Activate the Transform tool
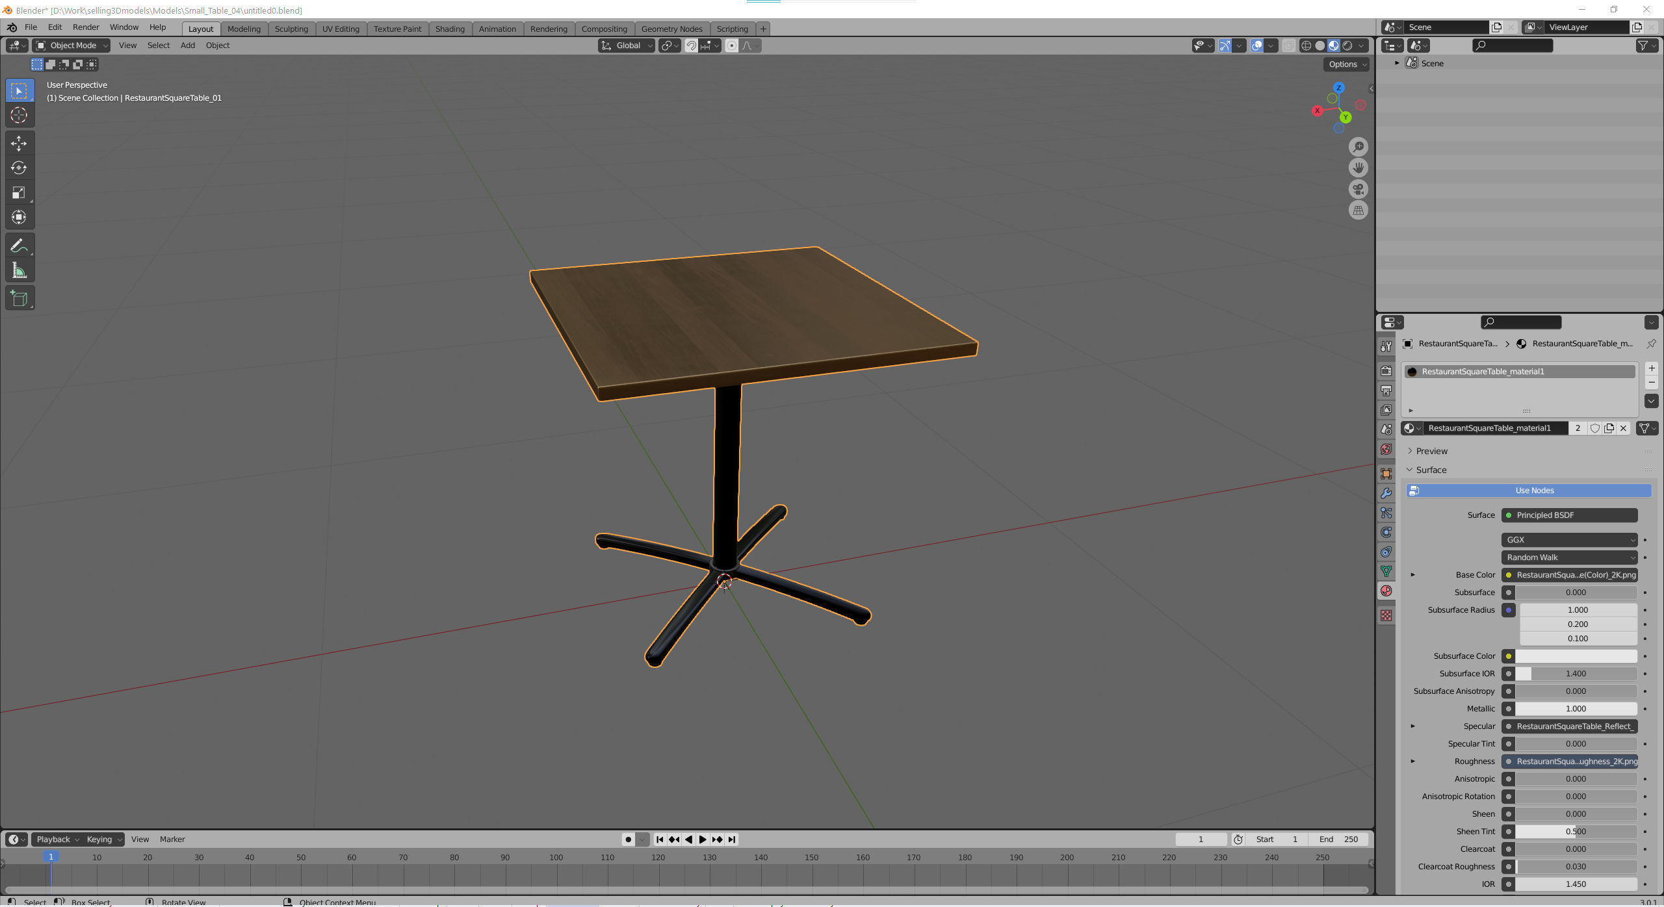 (19, 217)
